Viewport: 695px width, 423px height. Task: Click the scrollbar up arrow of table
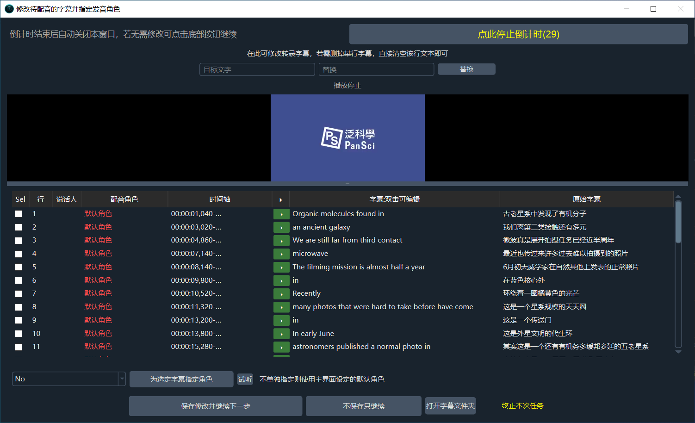pos(678,196)
